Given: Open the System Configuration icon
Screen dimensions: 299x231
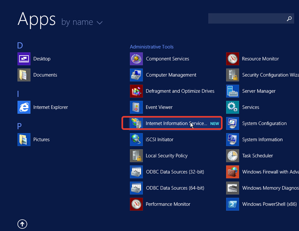Looking at the screenshot, I should click(232, 124).
